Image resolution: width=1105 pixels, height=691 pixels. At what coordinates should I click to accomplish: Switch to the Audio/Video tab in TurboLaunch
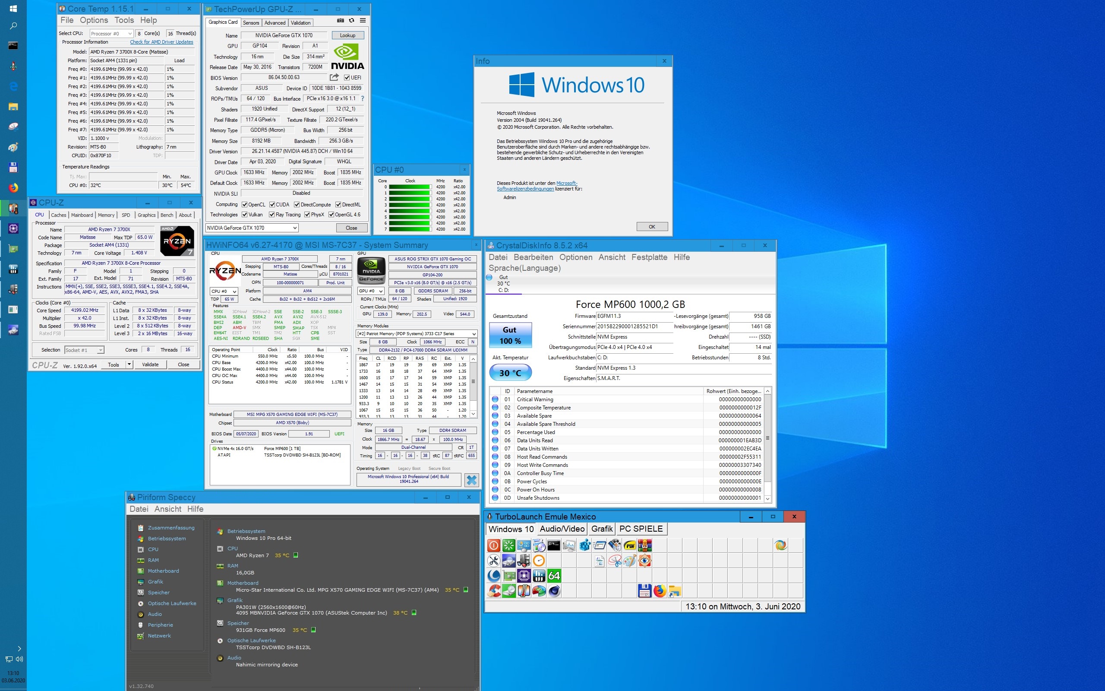(x=562, y=529)
